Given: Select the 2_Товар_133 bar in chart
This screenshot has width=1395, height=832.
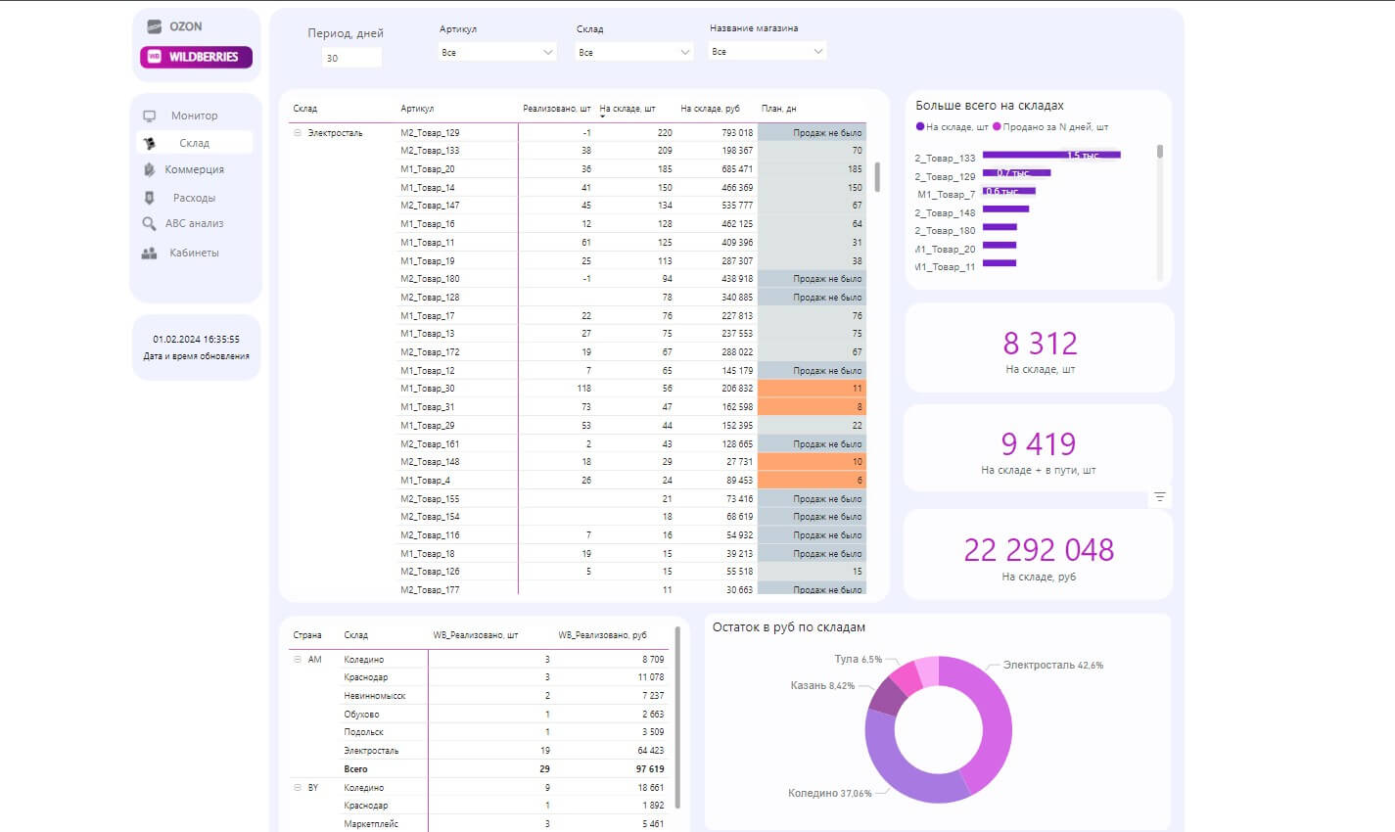Looking at the screenshot, I should point(1050,155).
